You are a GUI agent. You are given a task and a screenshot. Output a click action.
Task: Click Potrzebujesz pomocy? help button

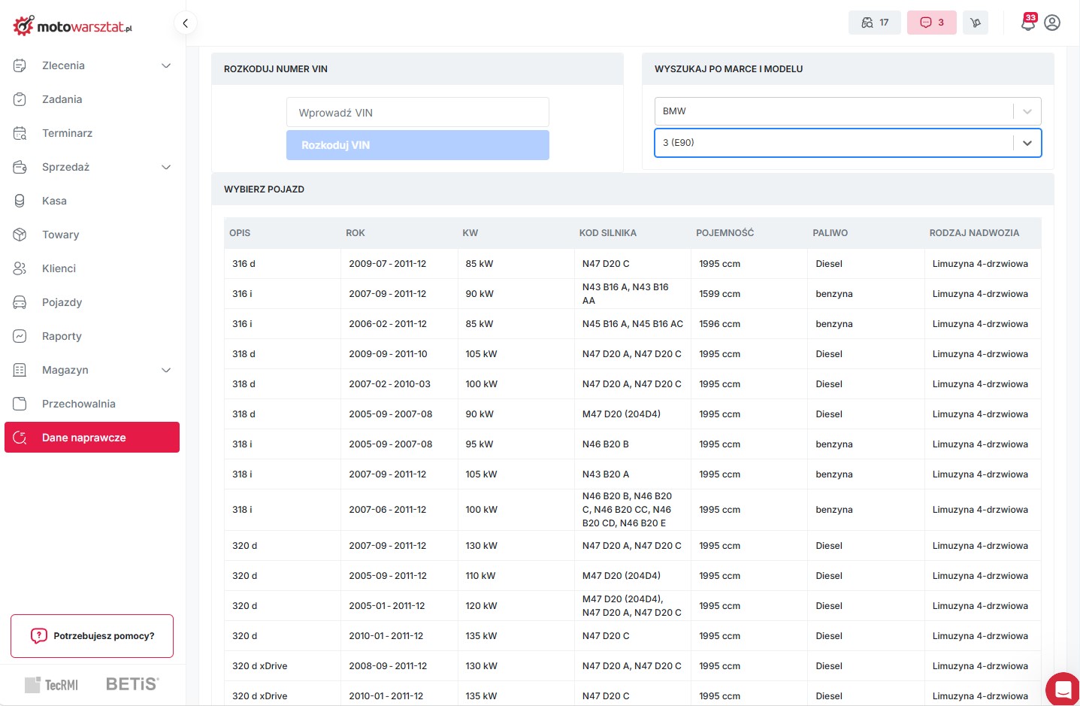[x=92, y=636]
